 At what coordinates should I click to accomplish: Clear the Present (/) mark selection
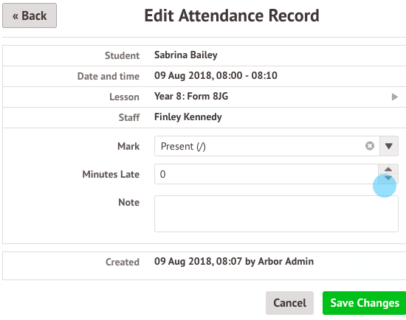370,146
